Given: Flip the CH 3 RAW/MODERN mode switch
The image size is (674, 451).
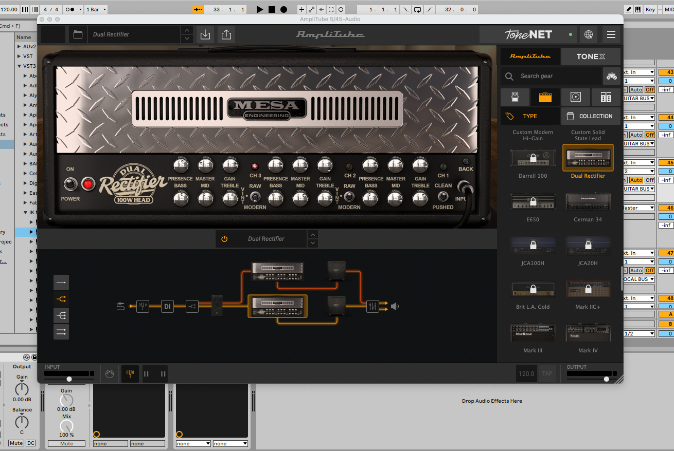Looking at the screenshot, I should [255, 196].
